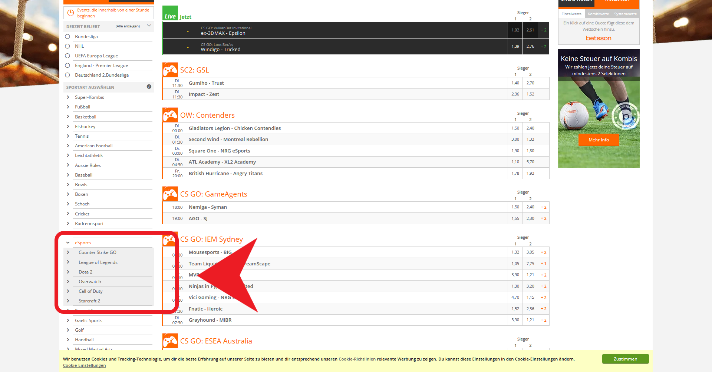The height and width of the screenshot is (372, 712).
Task: Click the Live badge icon
Action: (x=170, y=13)
